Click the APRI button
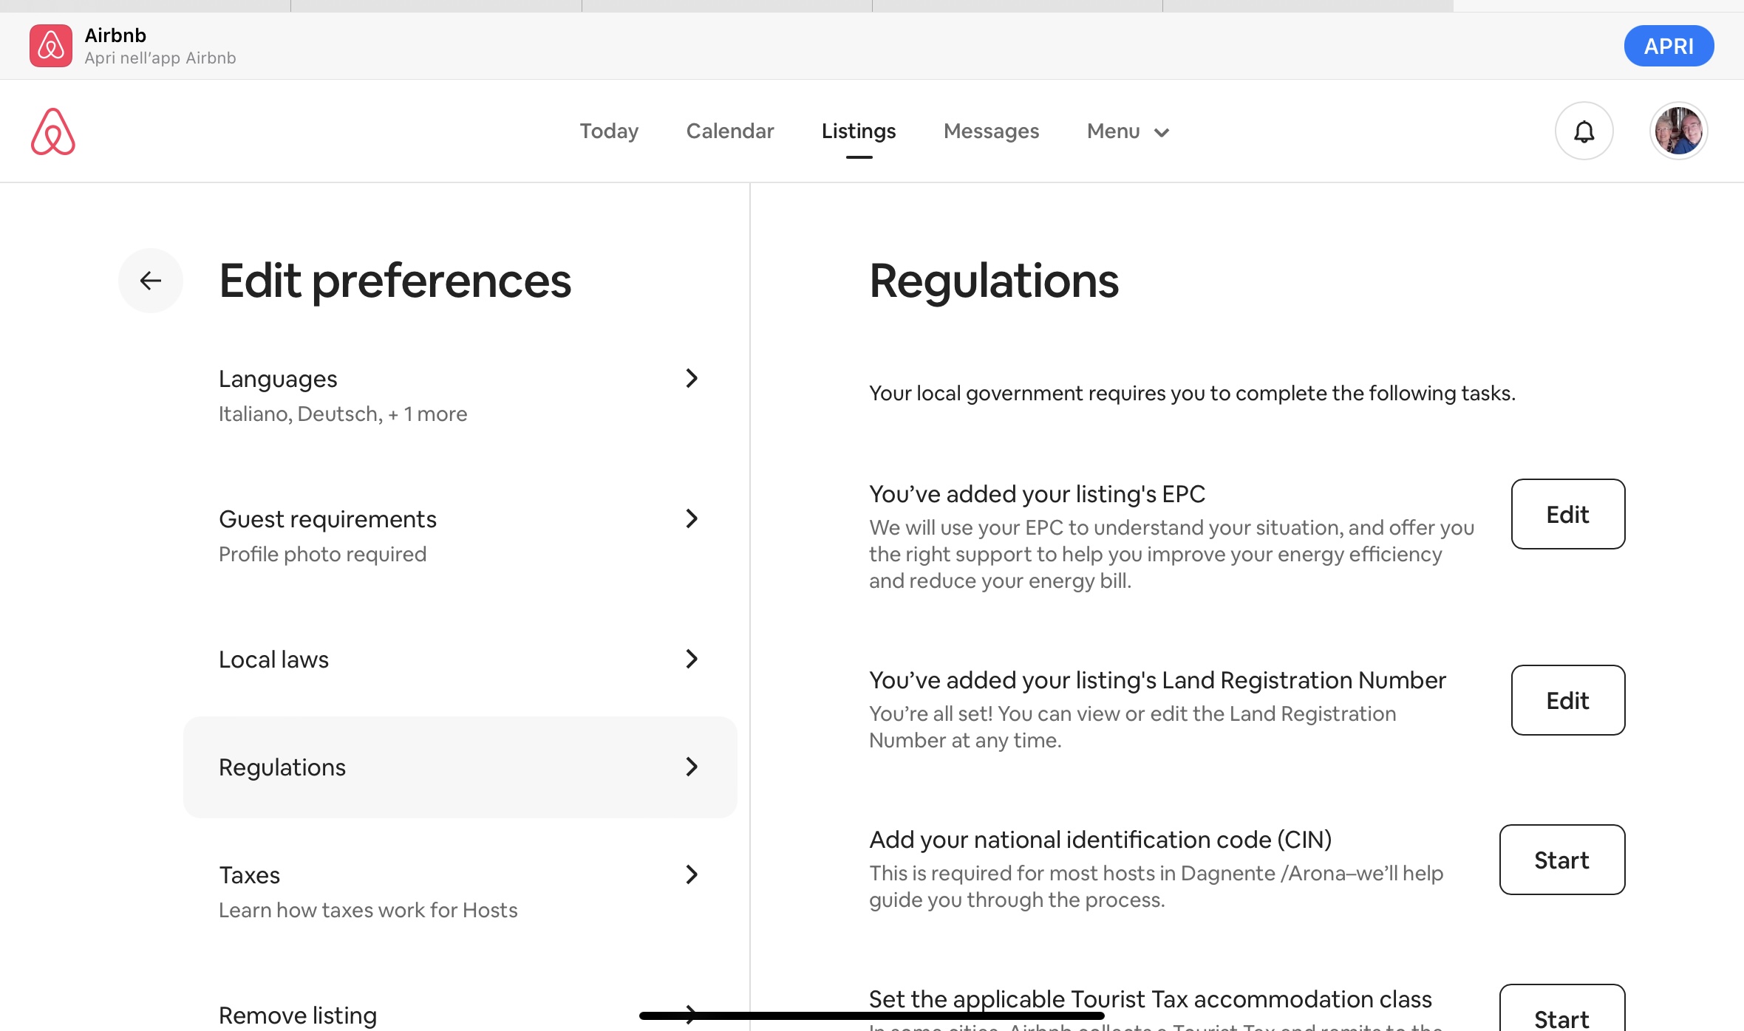Viewport: 1744px width, 1031px height. click(x=1668, y=45)
